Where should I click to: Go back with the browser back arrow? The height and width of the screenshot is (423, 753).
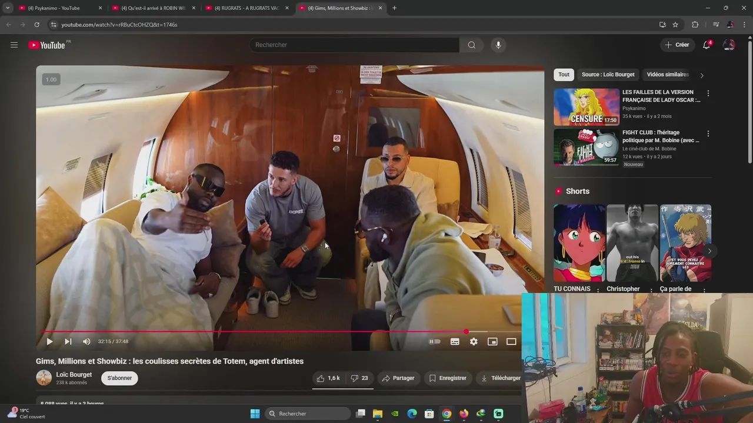click(8, 25)
